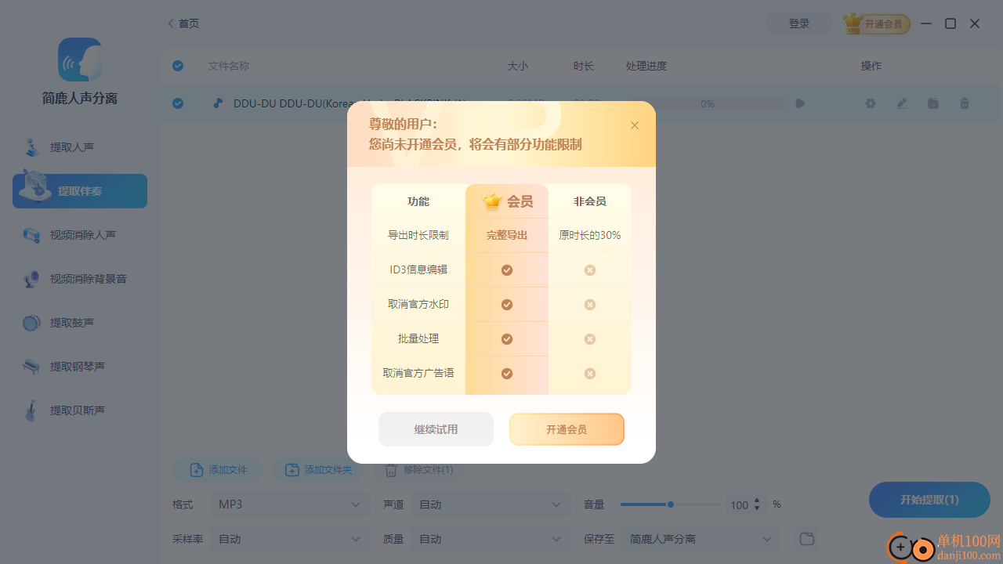The width and height of the screenshot is (1003, 564).
Task: Click the 继续试用 button
Action: tap(436, 429)
